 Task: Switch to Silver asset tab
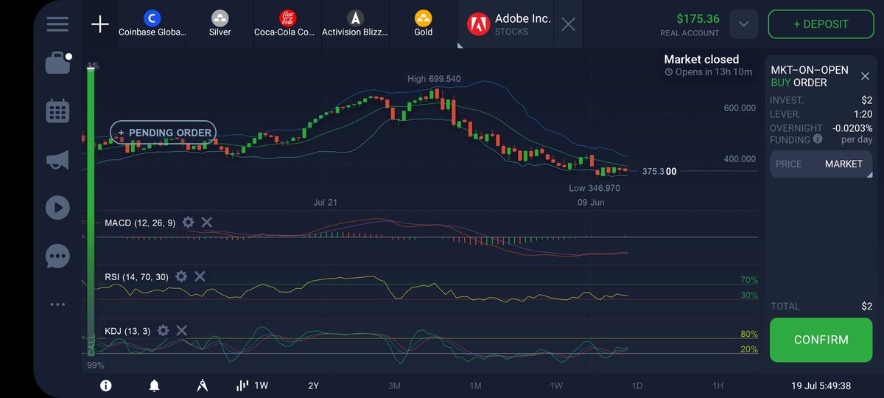220,24
